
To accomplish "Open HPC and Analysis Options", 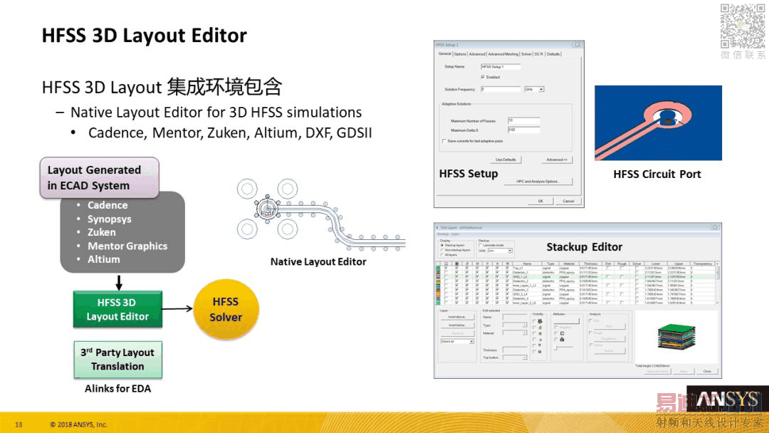I will coord(538,182).
